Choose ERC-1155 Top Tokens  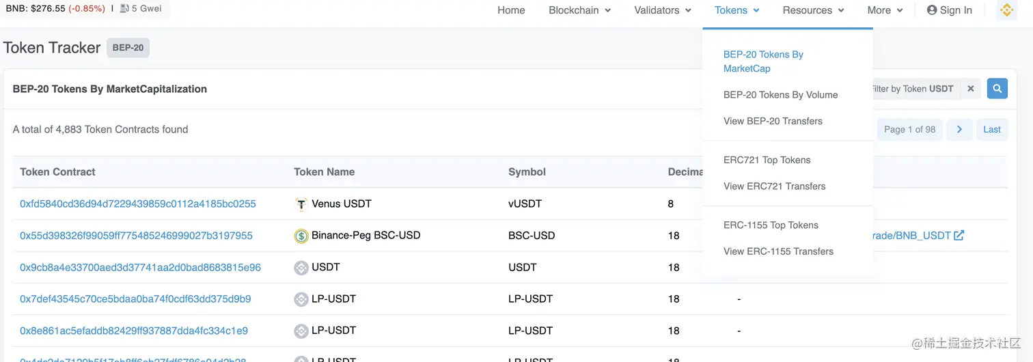coord(771,225)
